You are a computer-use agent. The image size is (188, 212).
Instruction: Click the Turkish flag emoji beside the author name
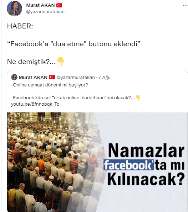click(59, 5)
